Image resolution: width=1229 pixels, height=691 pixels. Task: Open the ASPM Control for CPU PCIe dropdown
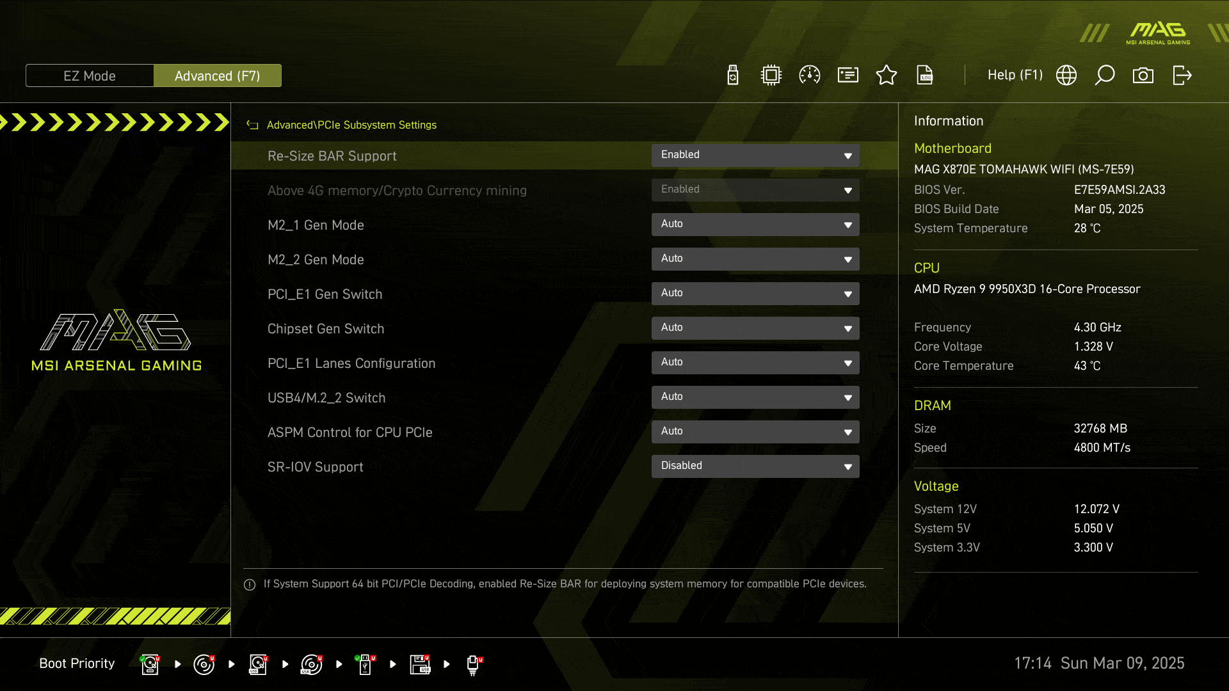click(x=755, y=432)
